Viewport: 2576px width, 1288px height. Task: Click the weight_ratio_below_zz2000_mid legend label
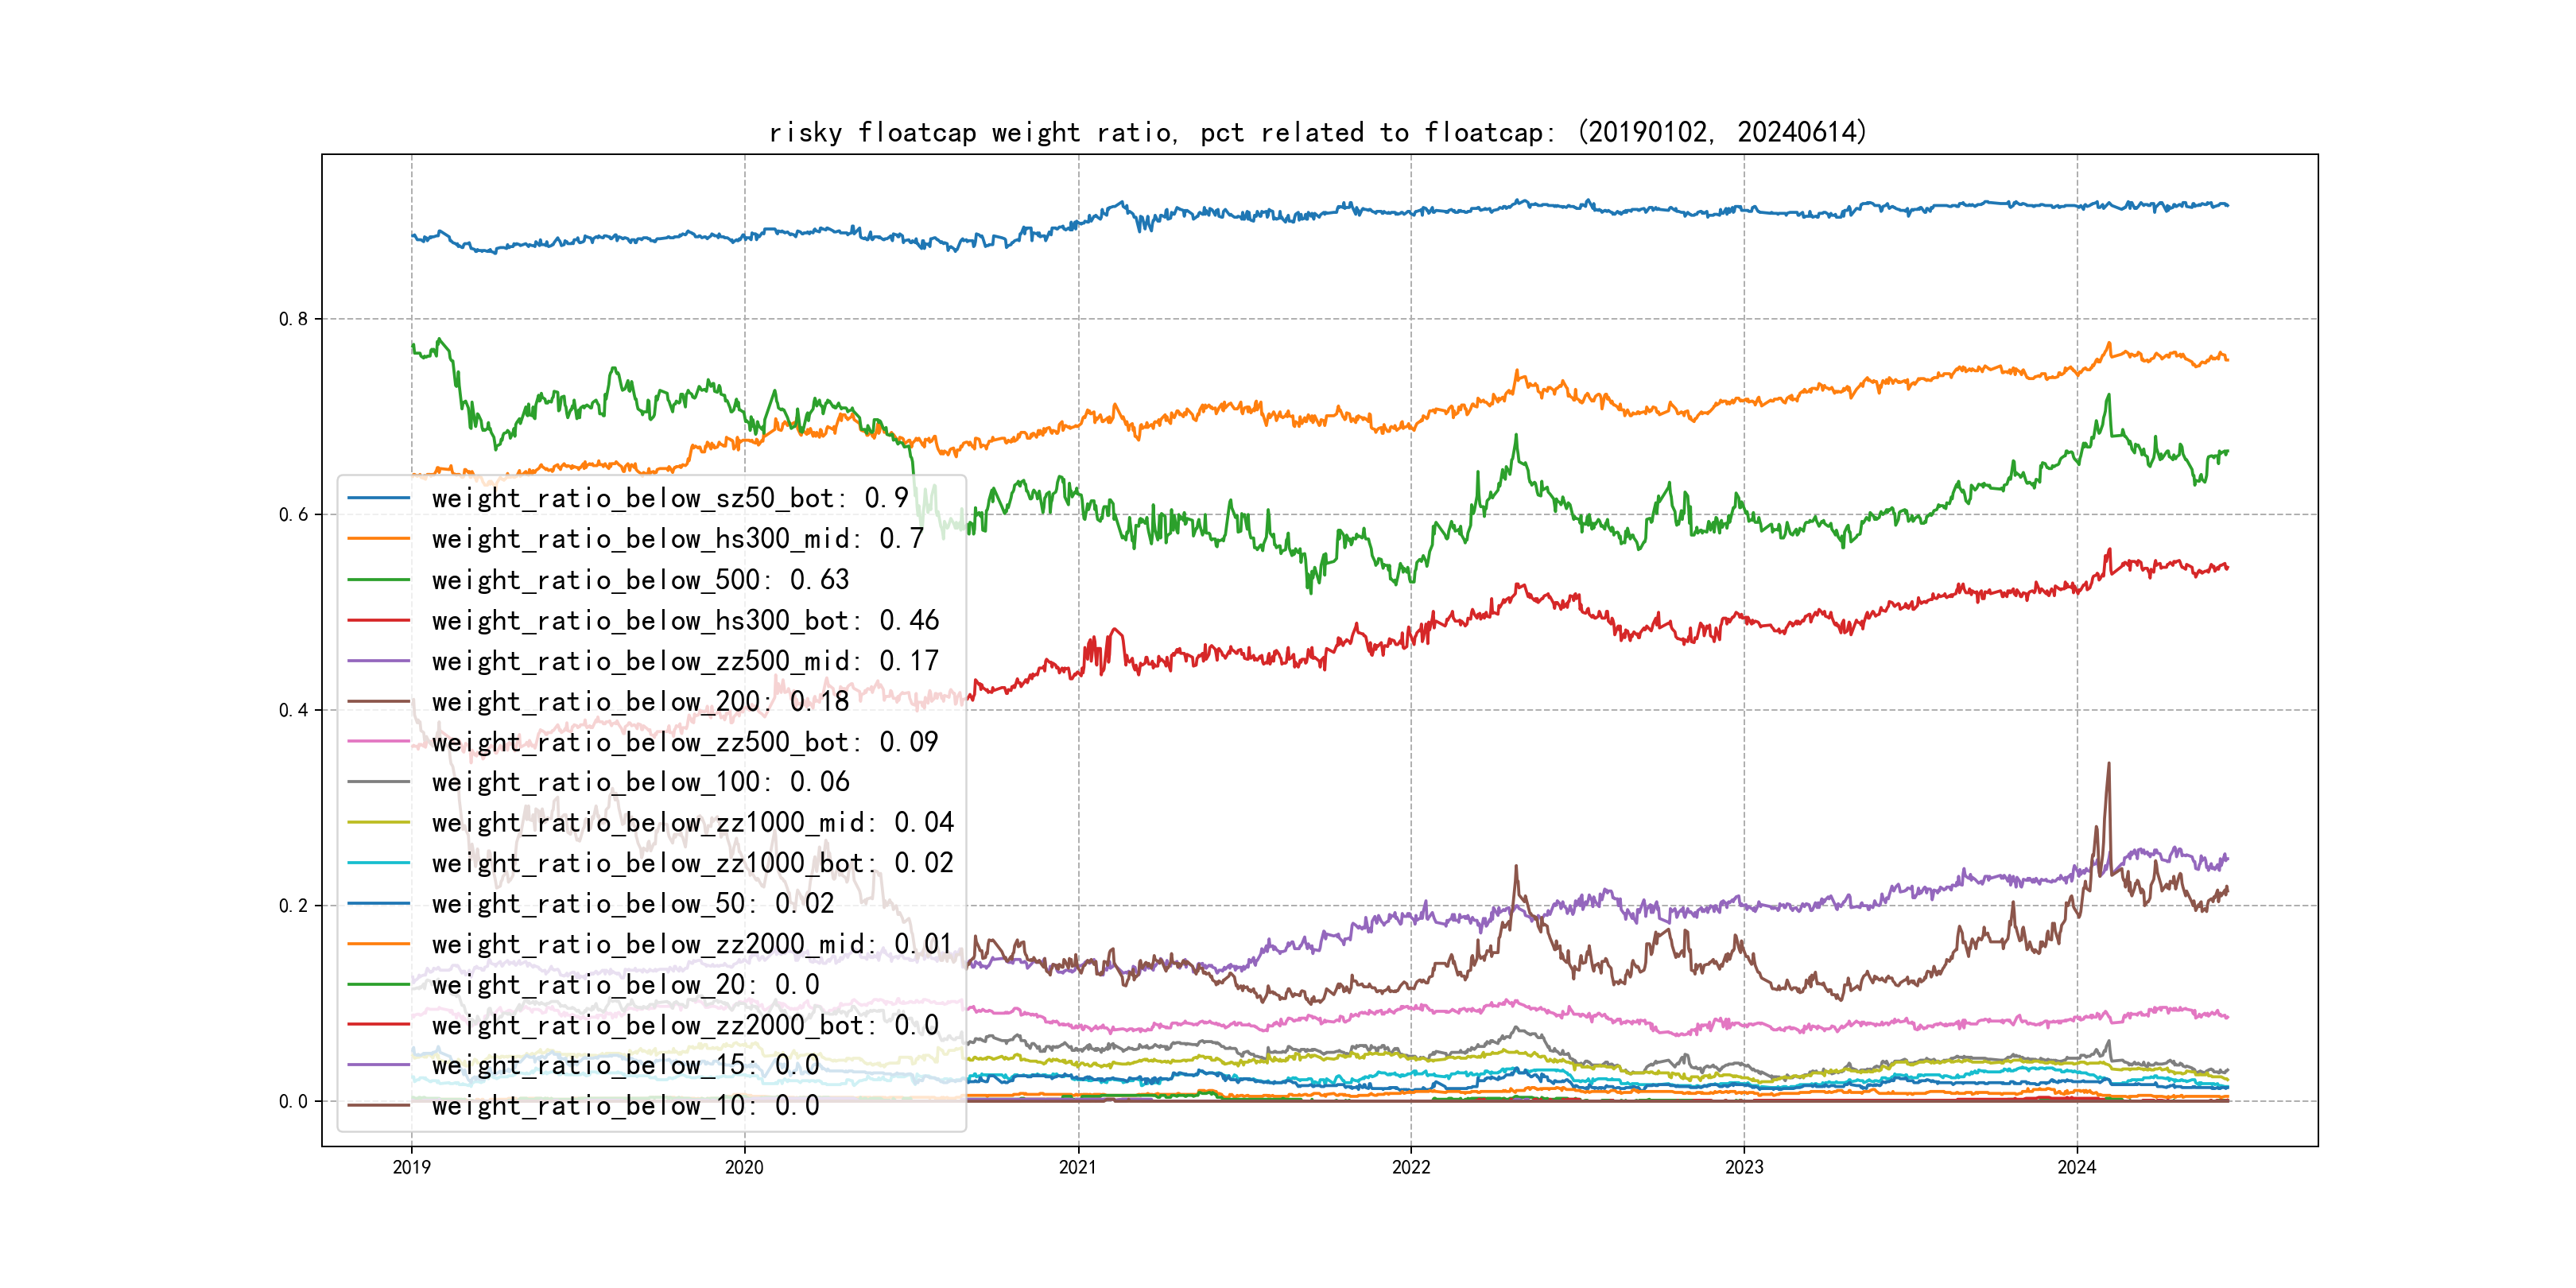(x=692, y=944)
